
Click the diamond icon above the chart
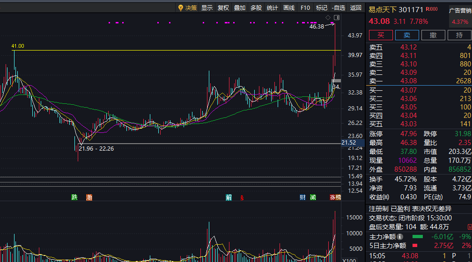[328, 17]
